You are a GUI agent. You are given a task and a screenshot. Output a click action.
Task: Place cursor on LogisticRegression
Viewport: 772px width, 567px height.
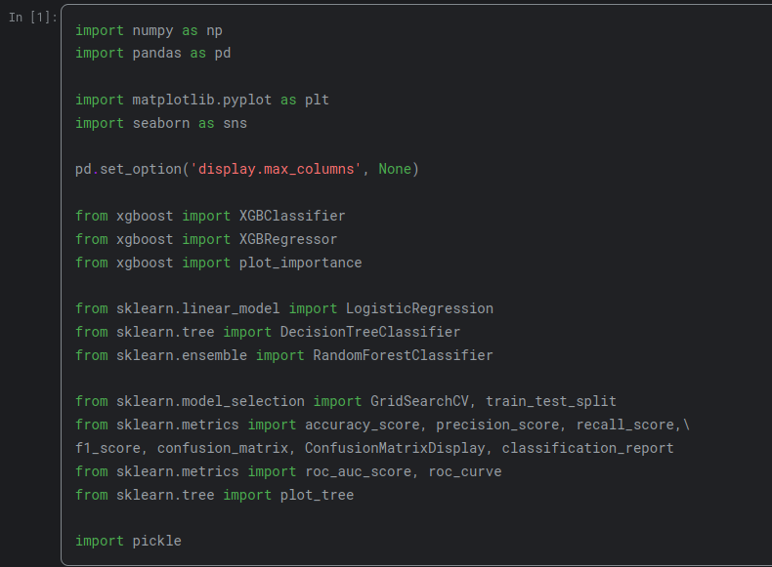419,308
